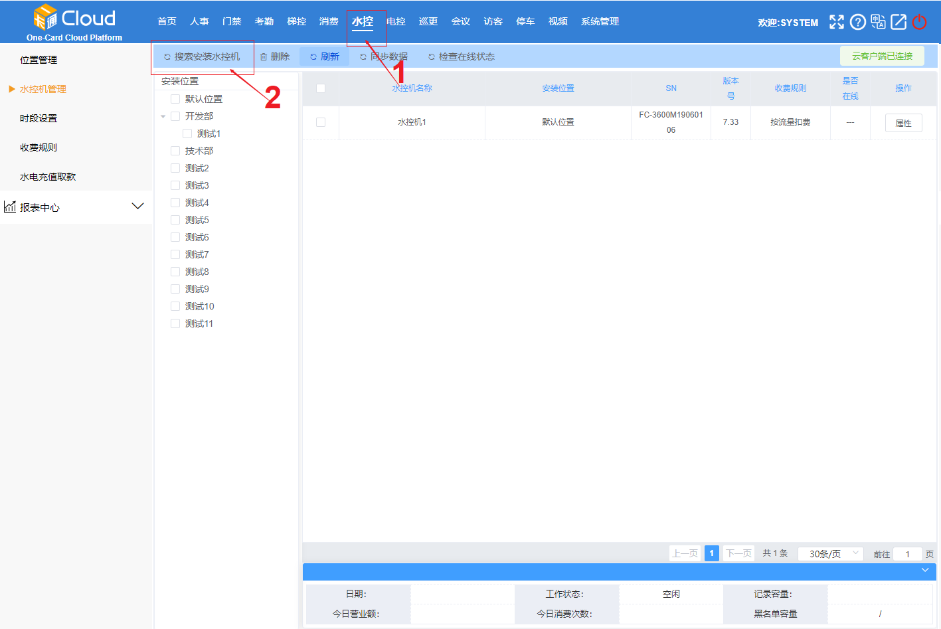Click the fullscreen toggle icon
The height and width of the screenshot is (629, 941).
point(837,22)
